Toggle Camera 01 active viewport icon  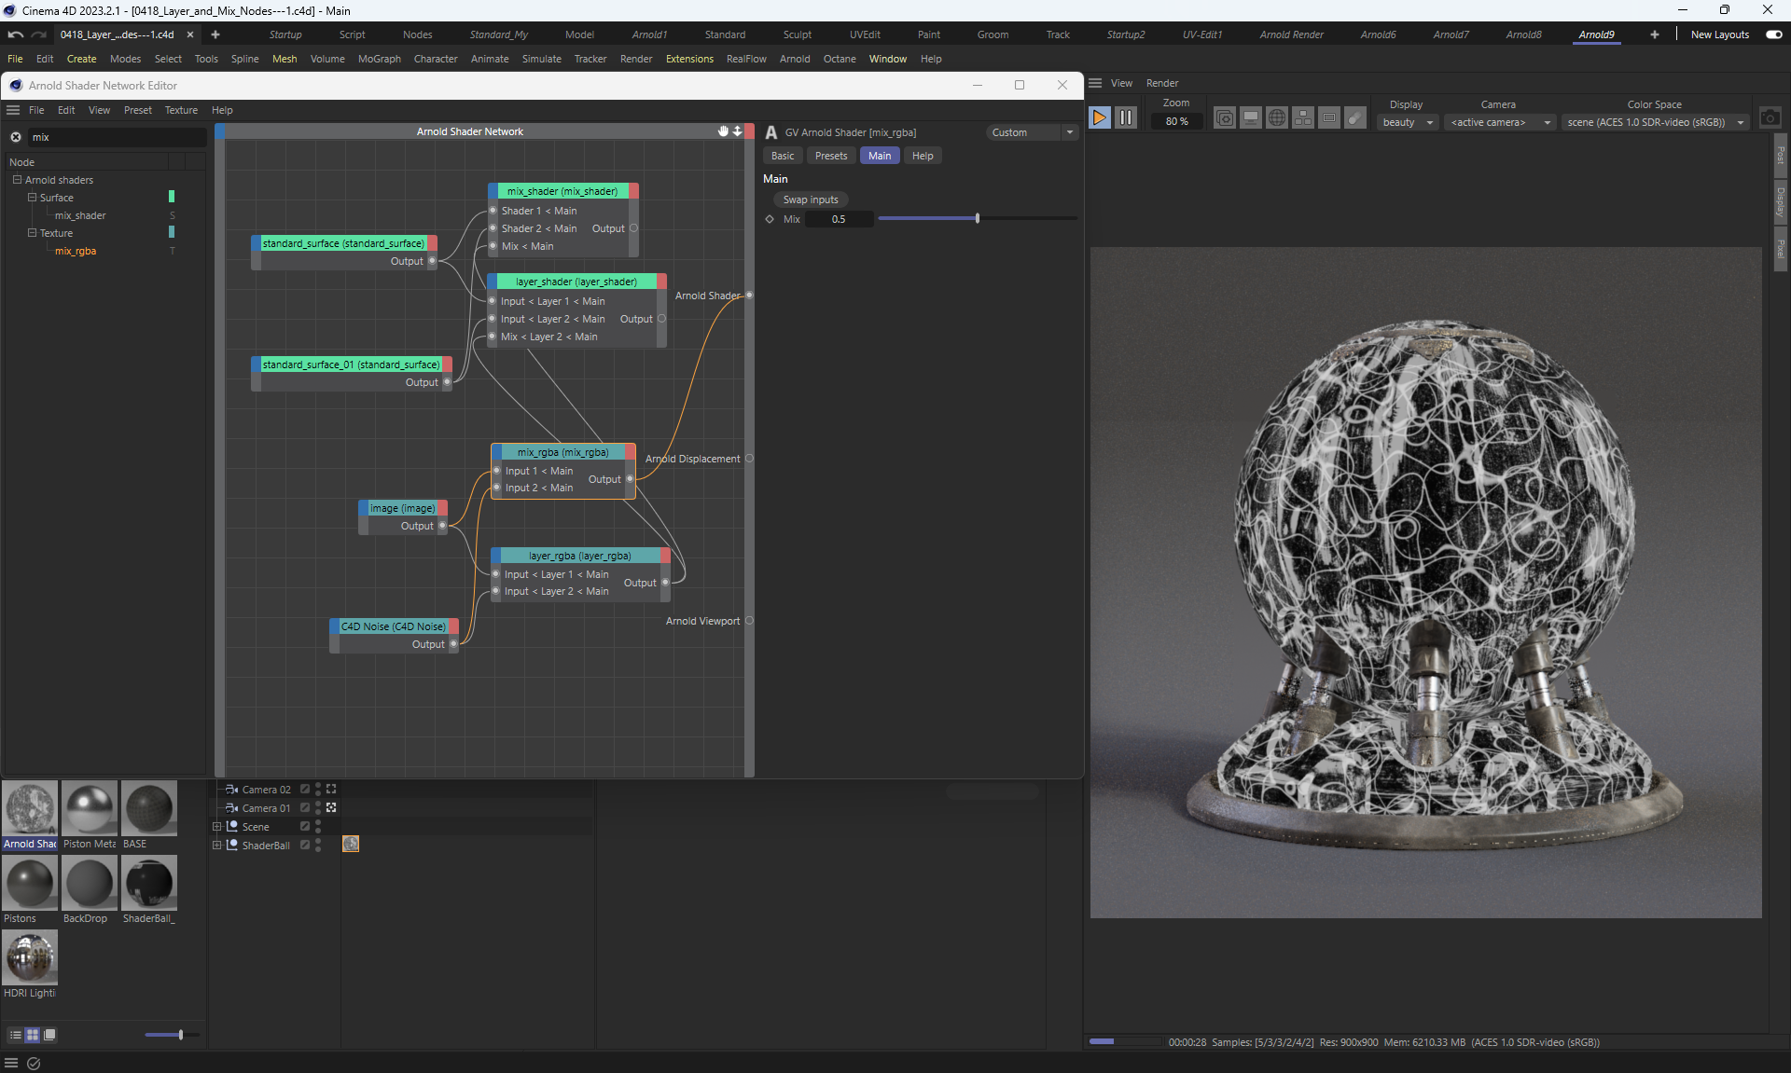click(x=331, y=808)
